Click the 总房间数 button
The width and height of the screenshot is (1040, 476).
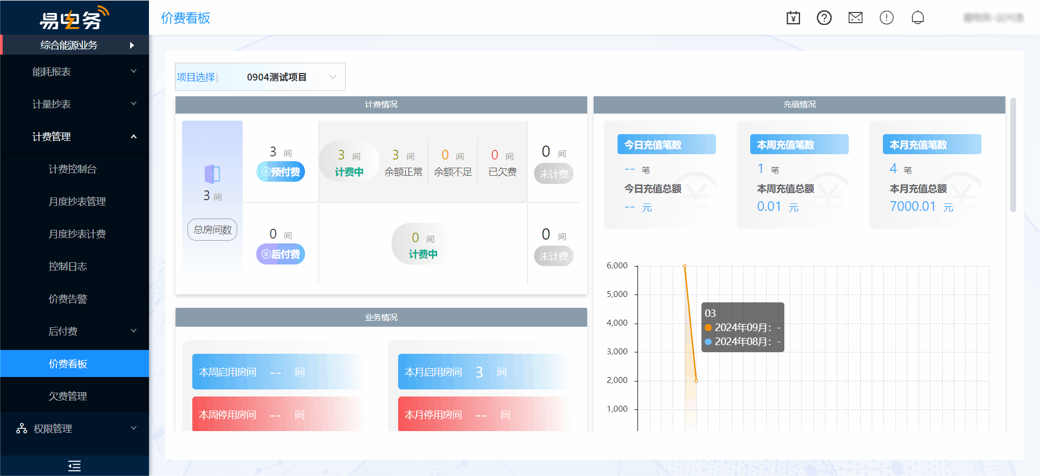[x=212, y=230]
